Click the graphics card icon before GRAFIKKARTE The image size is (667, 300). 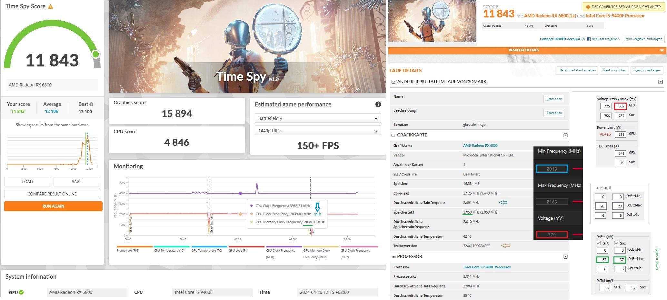(393, 135)
